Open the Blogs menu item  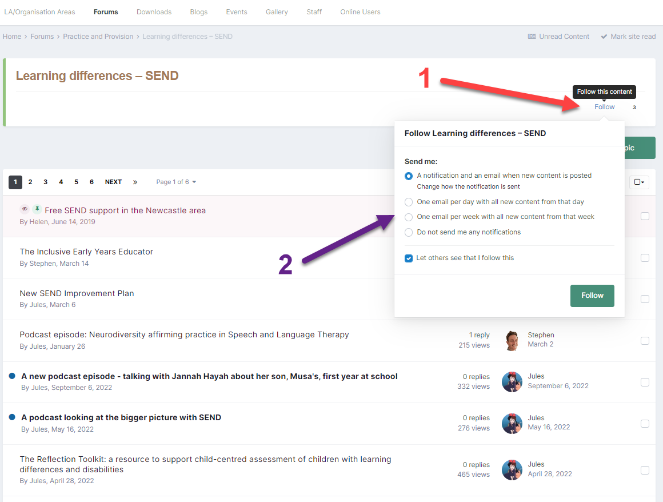(199, 12)
